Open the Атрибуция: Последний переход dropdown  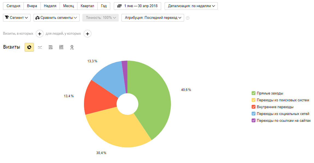153,17
